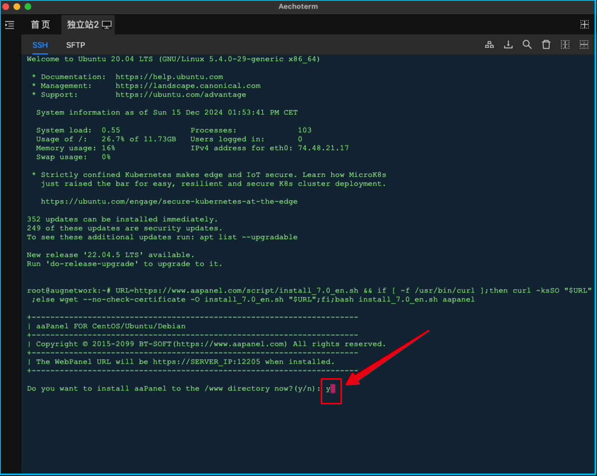This screenshot has width=597, height=476.
Task: Click the "Memory usage: 16%" entry
Action: click(76, 148)
